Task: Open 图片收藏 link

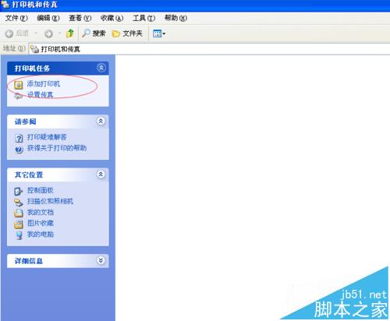Action: coord(41,223)
